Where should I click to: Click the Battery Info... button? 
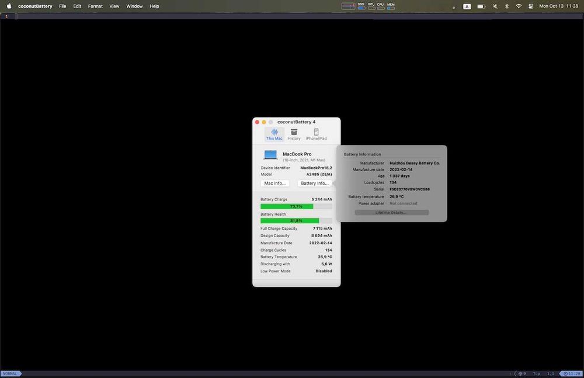pyautogui.click(x=315, y=183)
